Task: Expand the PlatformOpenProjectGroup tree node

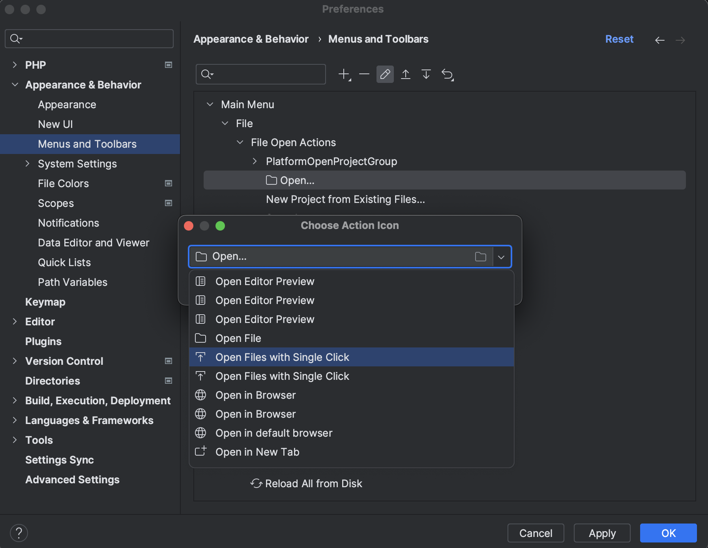Action: (255, 161)
